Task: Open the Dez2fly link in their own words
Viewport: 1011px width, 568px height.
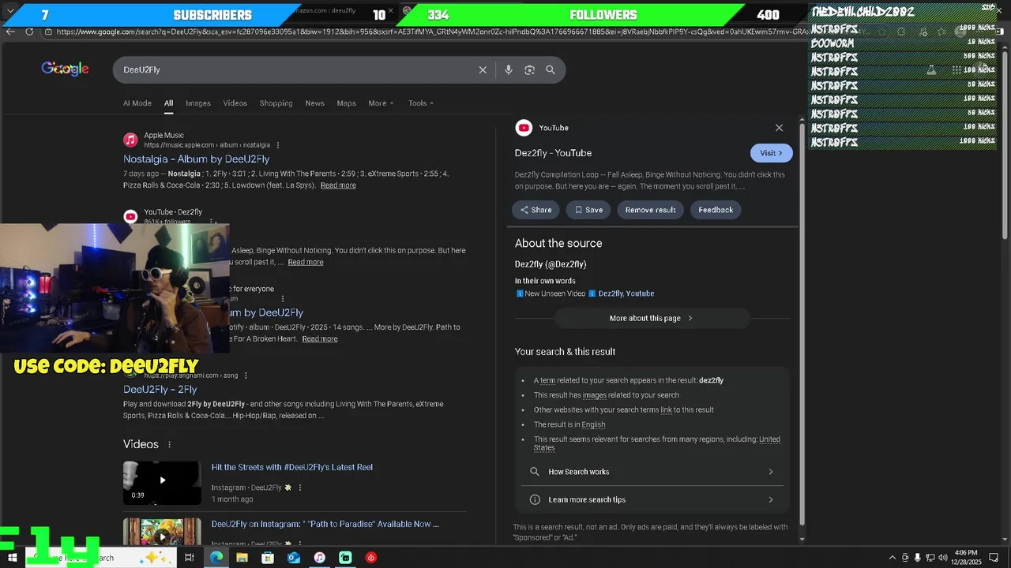Action: [x=610, y=293]
